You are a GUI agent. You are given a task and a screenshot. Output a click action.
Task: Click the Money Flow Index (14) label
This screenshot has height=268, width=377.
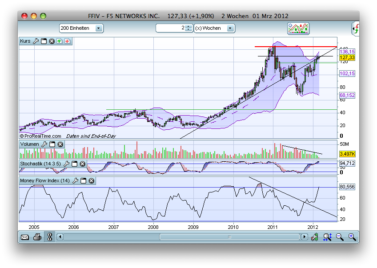(45, 181)
